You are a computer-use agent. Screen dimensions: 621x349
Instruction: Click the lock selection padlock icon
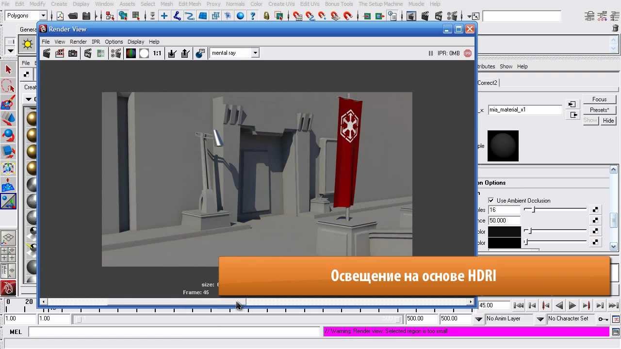pyautogui.click(x=266, y=16)
